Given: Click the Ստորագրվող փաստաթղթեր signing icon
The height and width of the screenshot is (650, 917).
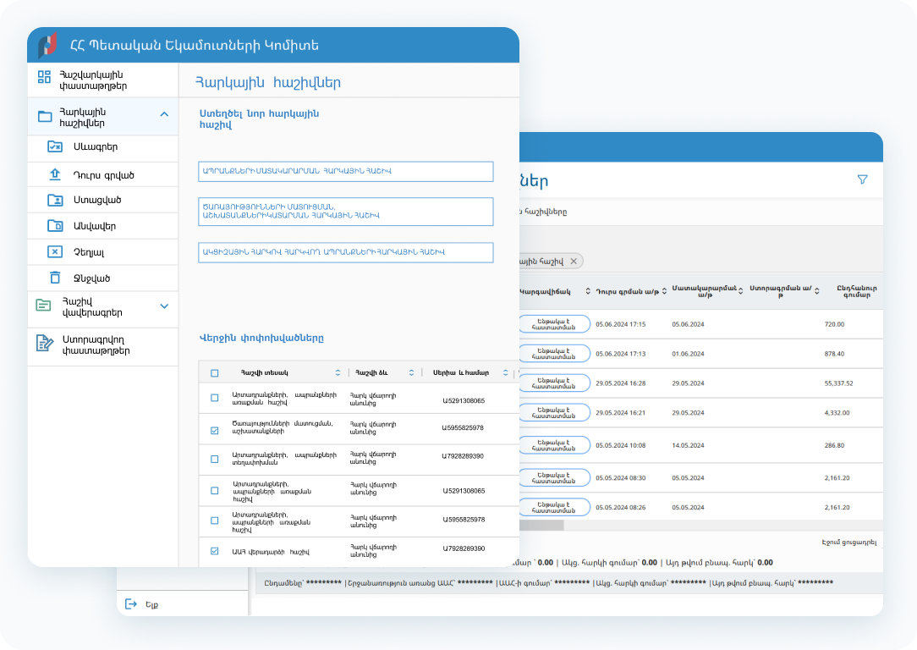Looking at the screenshot, I should point(44,344).
